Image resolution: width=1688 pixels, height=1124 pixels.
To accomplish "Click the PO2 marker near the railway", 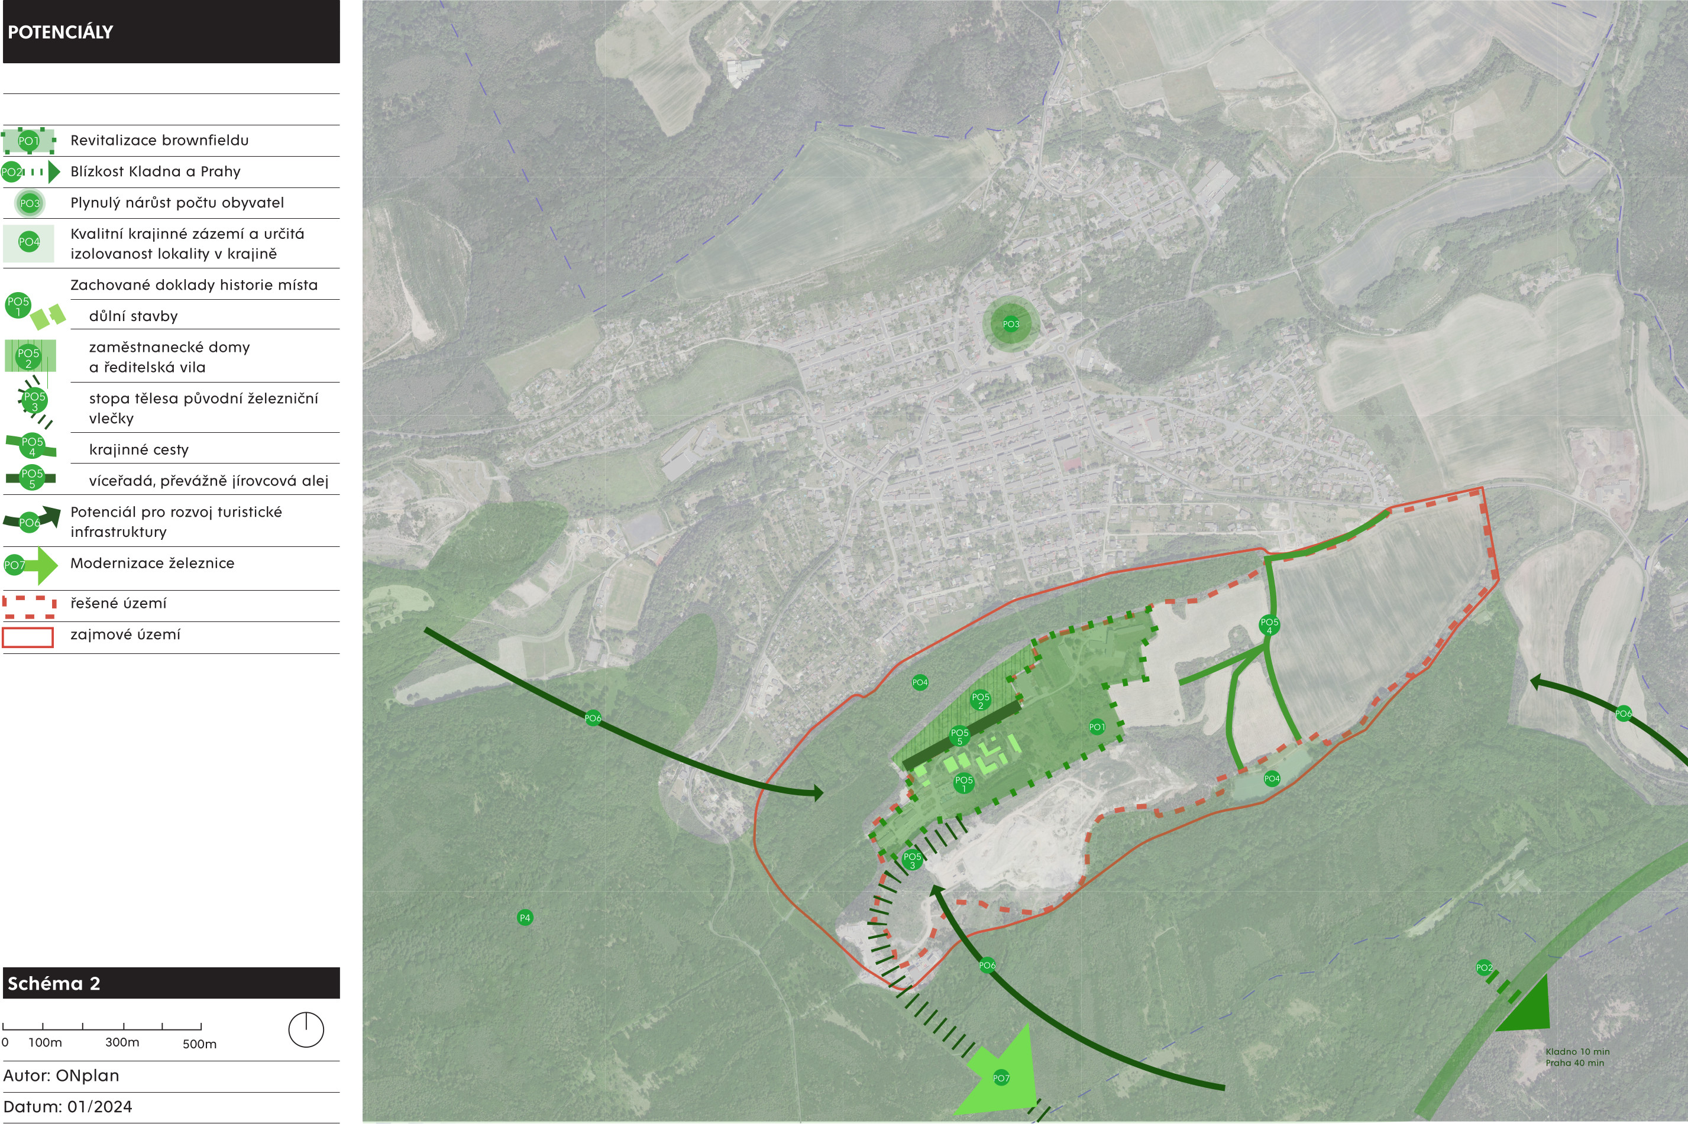I will coord(1483,967).
